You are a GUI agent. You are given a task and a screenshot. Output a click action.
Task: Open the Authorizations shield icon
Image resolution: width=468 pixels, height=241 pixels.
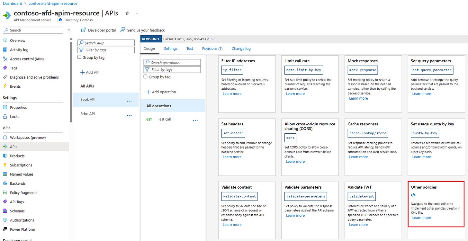pos(5,220)
